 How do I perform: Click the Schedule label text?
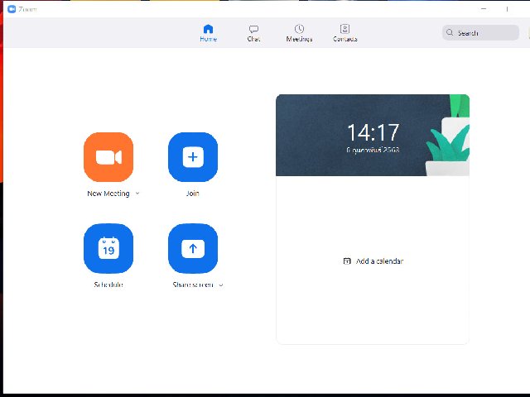tap(108, 285)
